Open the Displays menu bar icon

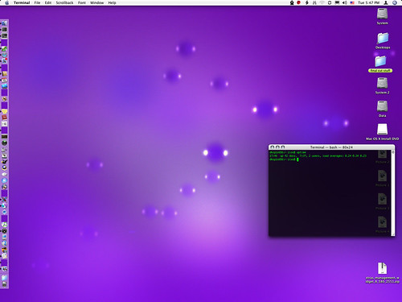tap(337, 2)
